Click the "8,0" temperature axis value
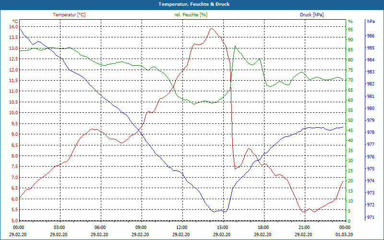384x240 pixels. 15,156
